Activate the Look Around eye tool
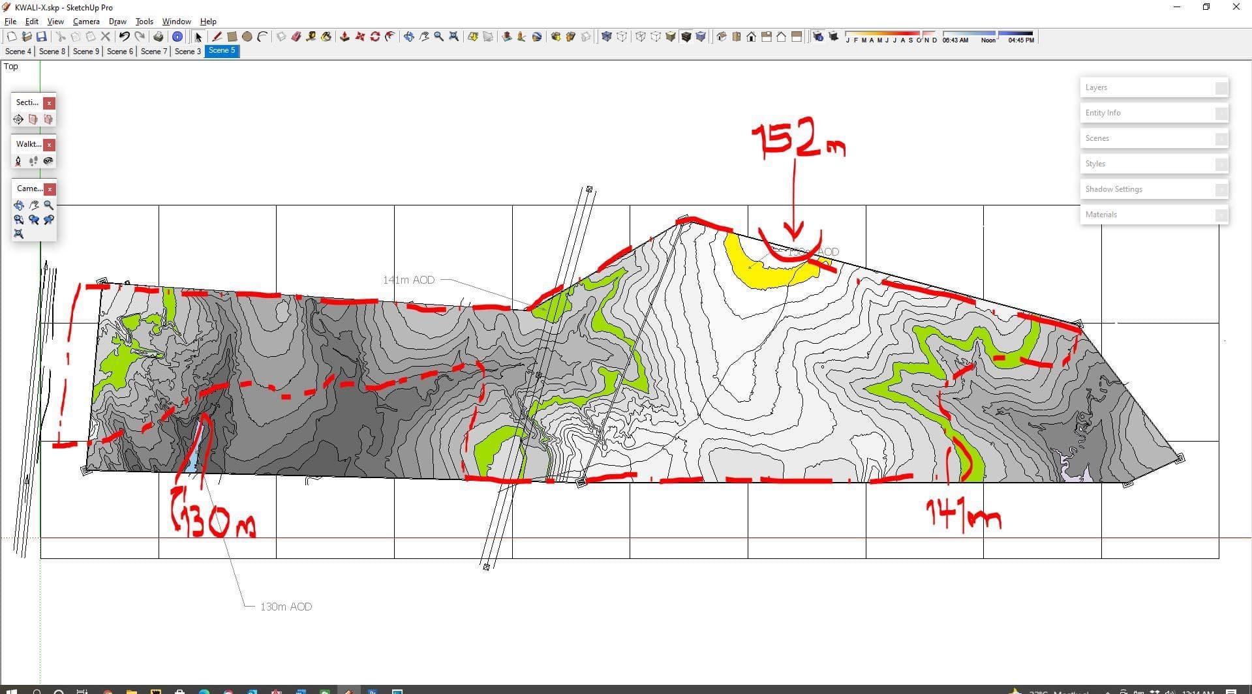 pos(48,161)
